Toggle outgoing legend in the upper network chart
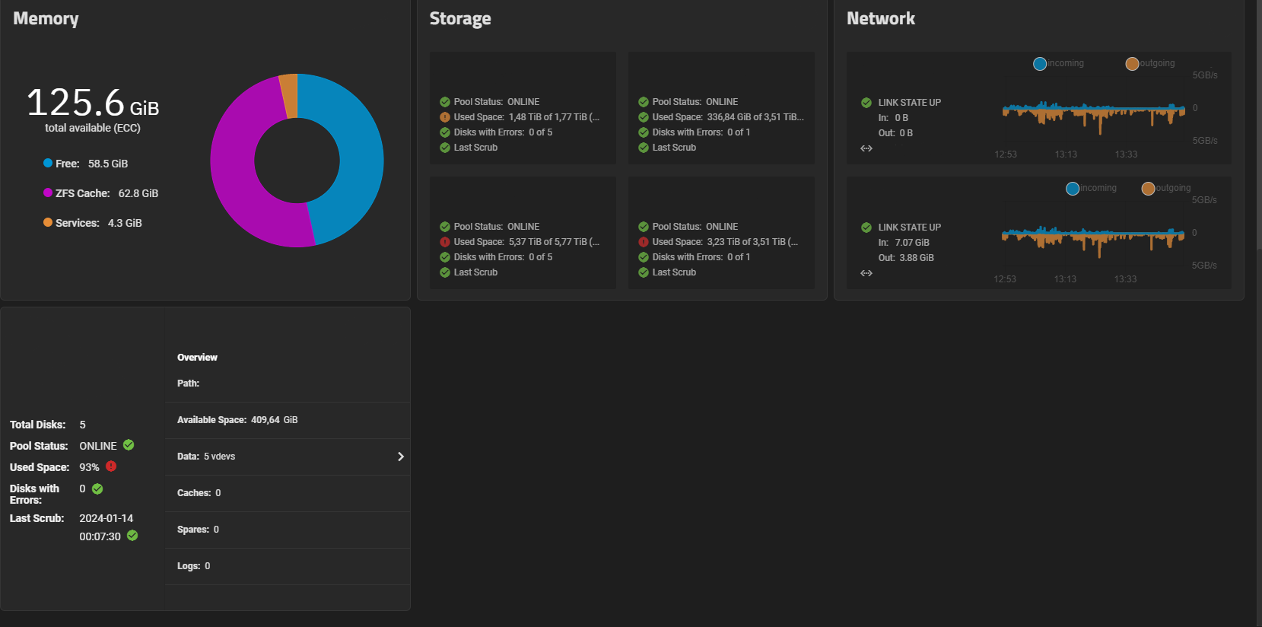This screenshot has width=1262, height=627. pyautogui.click(x=1132, y=64)
